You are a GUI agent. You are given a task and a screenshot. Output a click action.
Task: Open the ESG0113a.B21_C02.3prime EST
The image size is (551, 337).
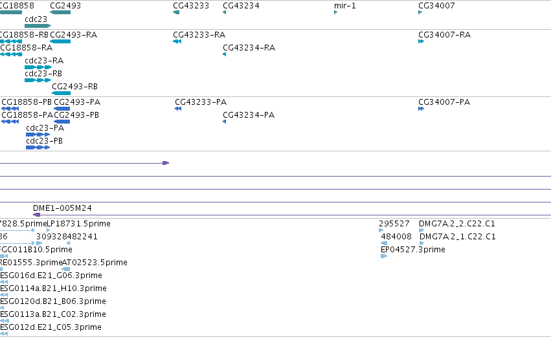[x=5, y=321]
